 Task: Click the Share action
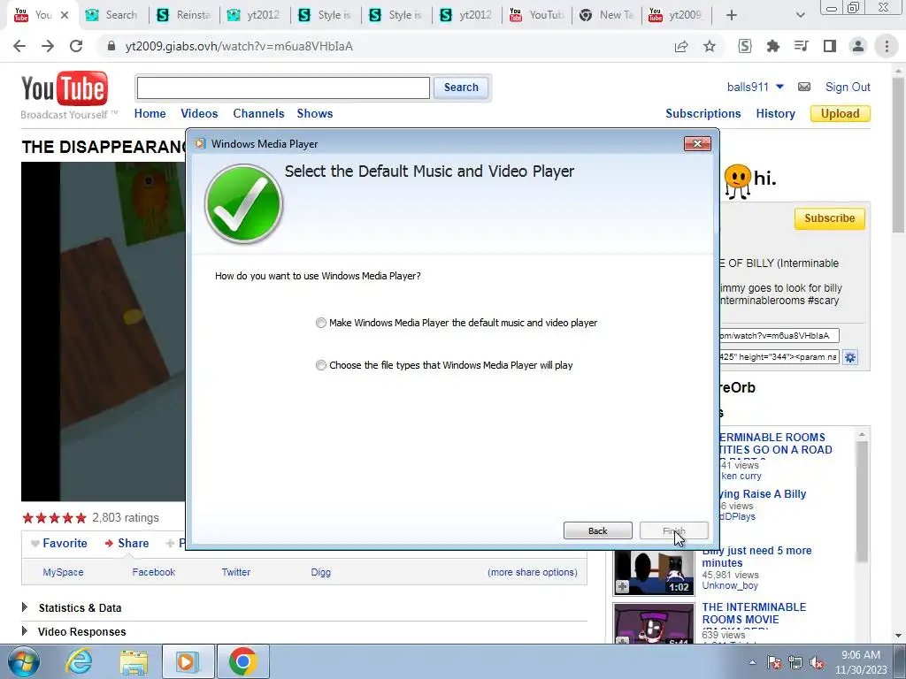[127, 544]
